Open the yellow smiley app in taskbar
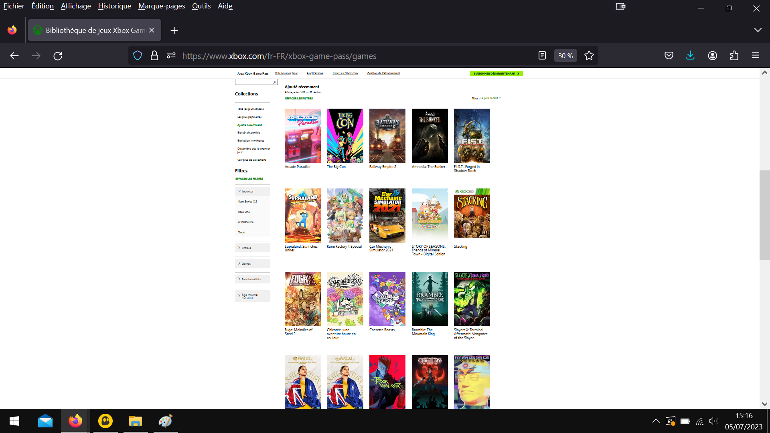This screenshot has height=433, width=770. (x=105, y=421)
